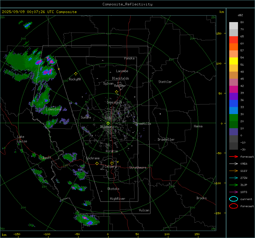Click the Lake Louise label
The image size is (255, 238).
point(22,139)
